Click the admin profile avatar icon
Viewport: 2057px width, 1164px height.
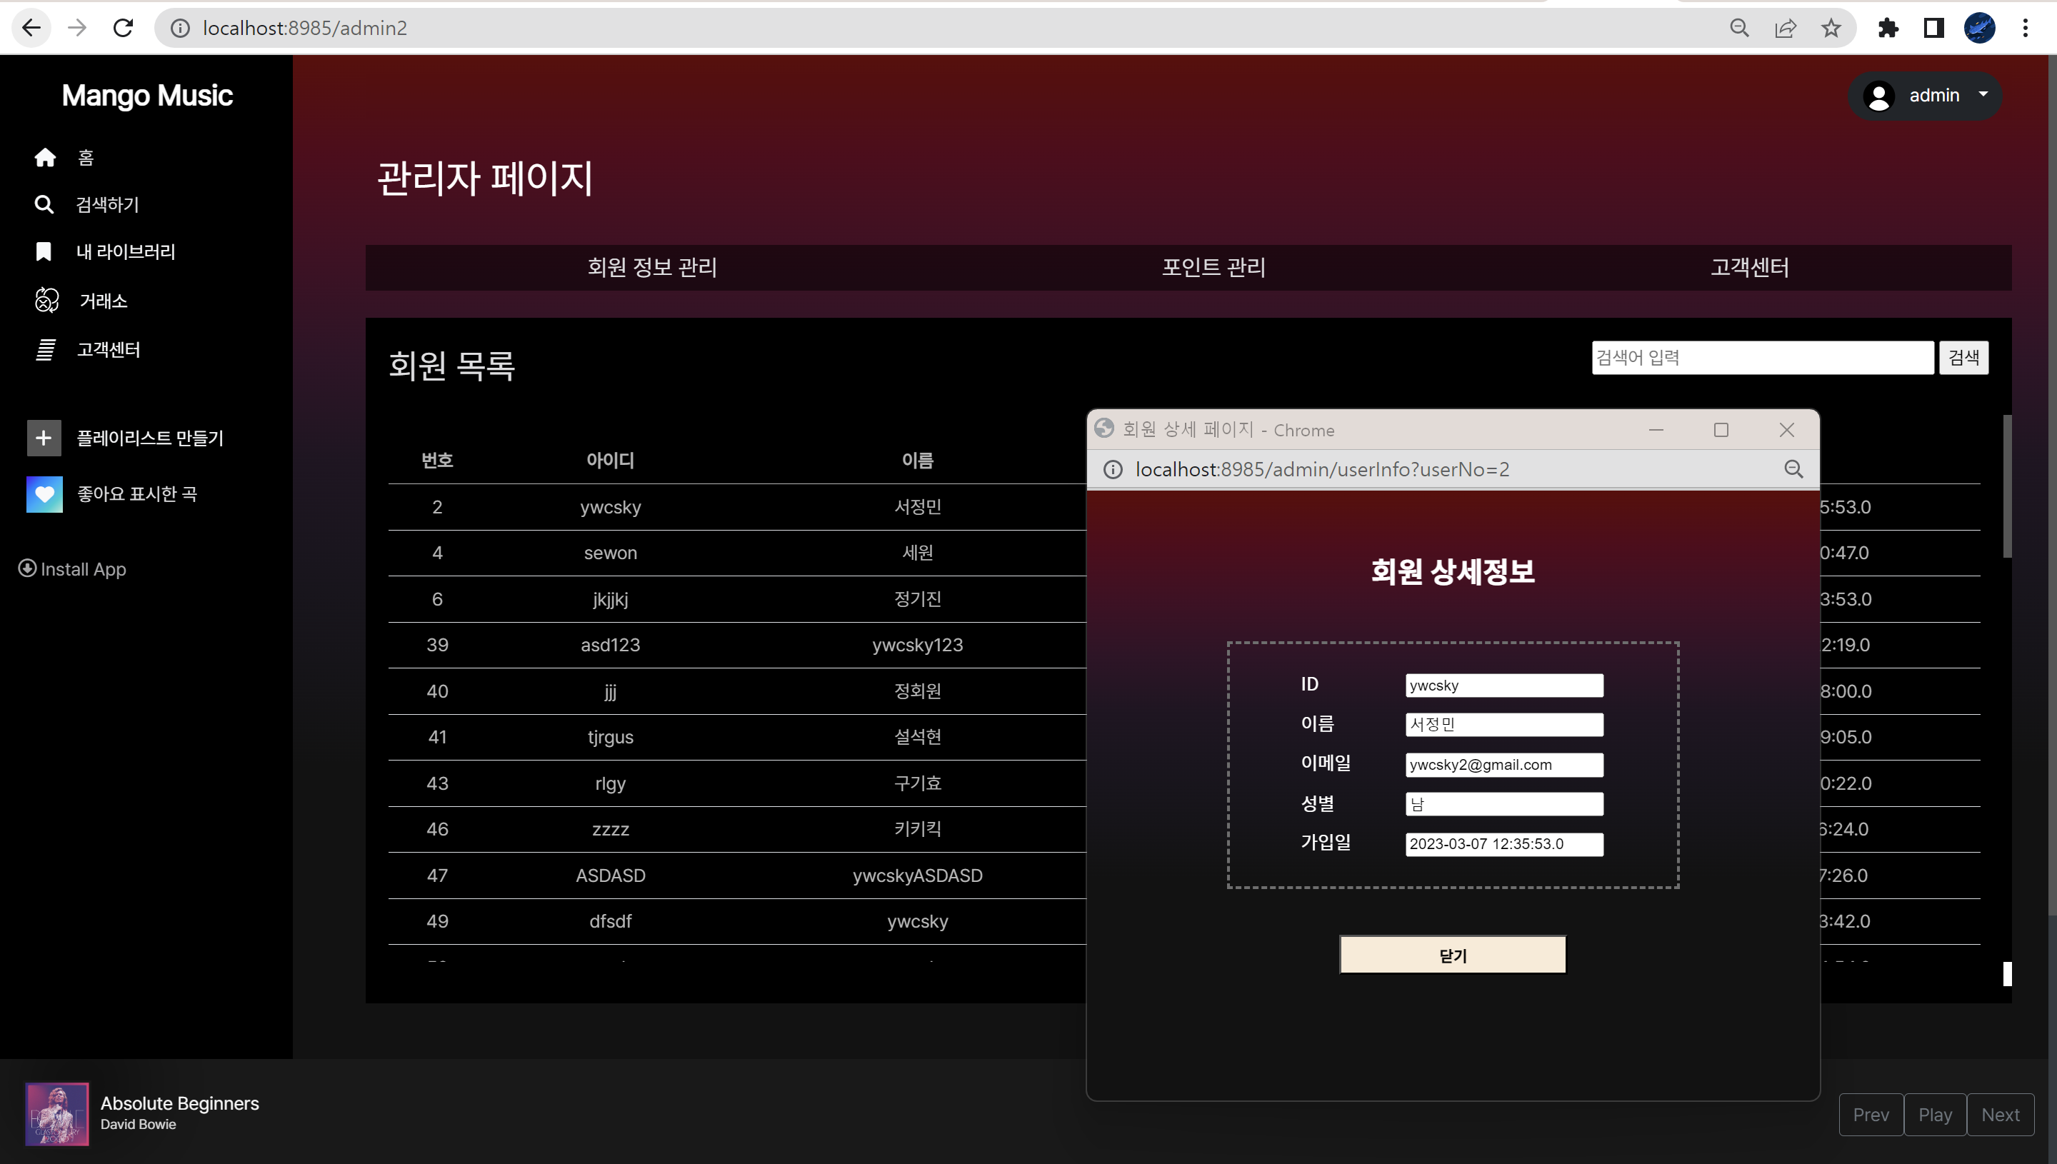point(1878,95)
